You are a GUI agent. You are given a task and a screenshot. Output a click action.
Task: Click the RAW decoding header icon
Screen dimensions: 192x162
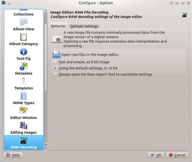[185, 15]
